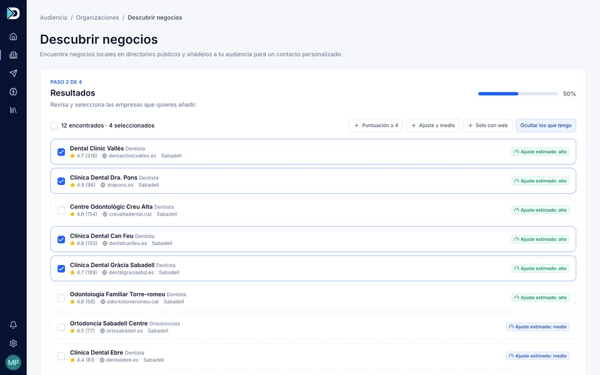The width and height of the screenshot is (600, 375).
Task: Open the Home icon in the sidebar
Action: 13,37
